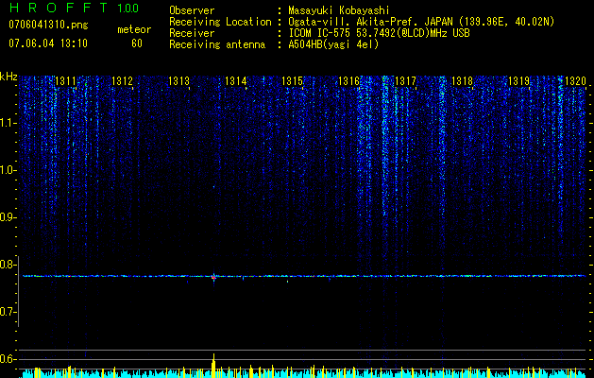Click the version number 1.0.0
This screenshot has width=594, height=378.
point(128,9)
